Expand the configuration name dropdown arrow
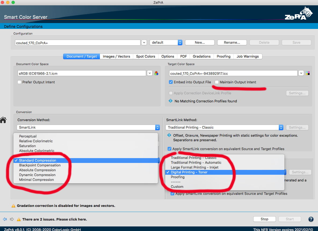318x231 pixels. (144, 43)
